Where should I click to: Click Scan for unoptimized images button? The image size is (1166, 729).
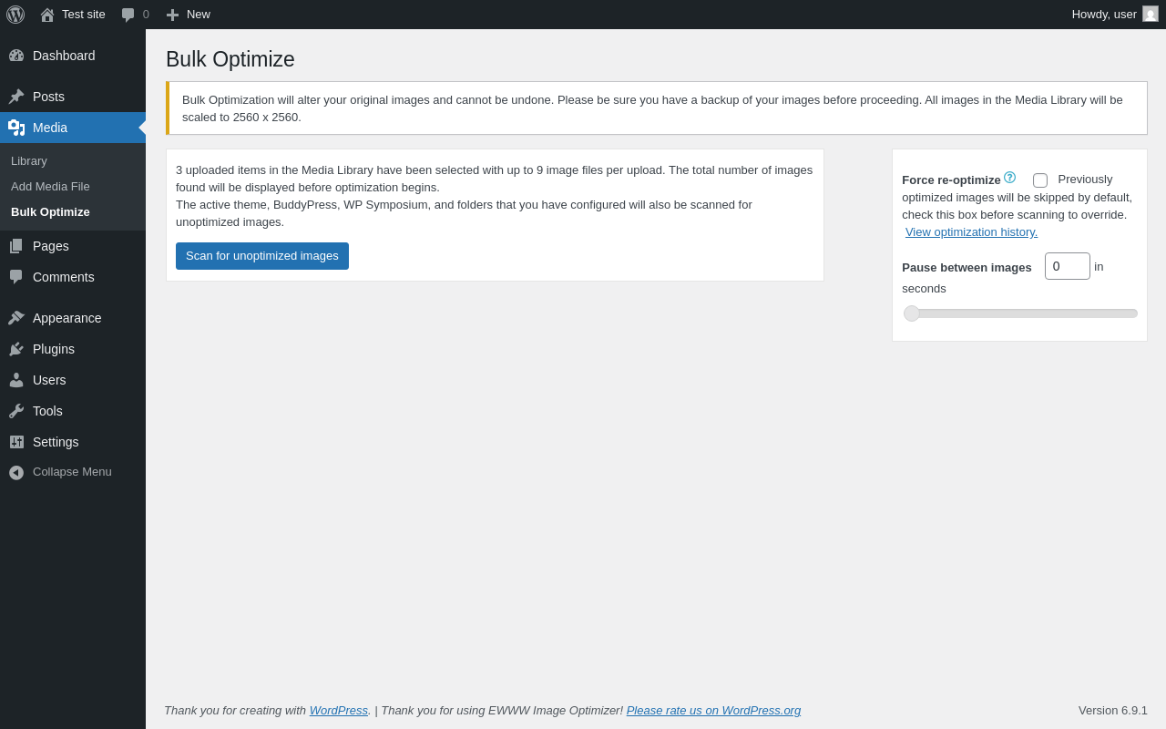(262, 256)
